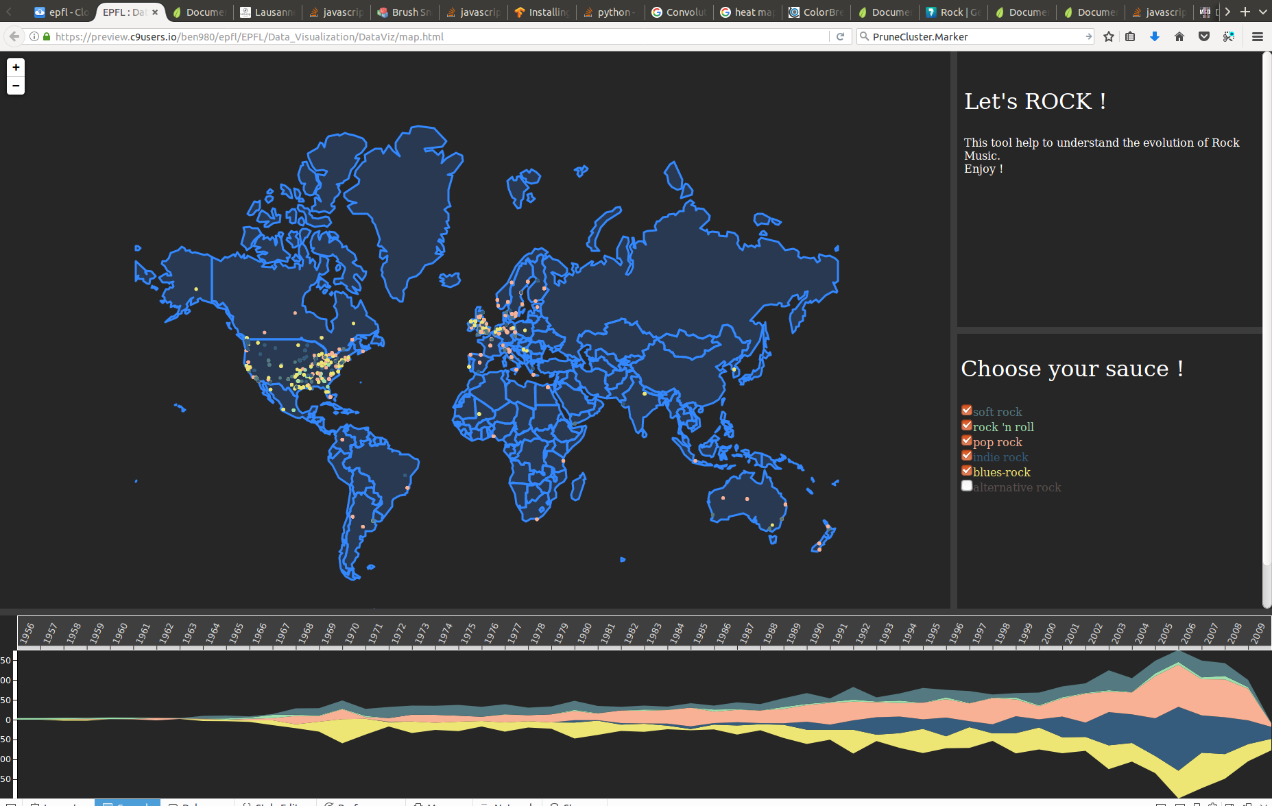Screen dimensions: 1272x806
Task: Select year 1970 on the timeline axis
Action: [352, 632]
